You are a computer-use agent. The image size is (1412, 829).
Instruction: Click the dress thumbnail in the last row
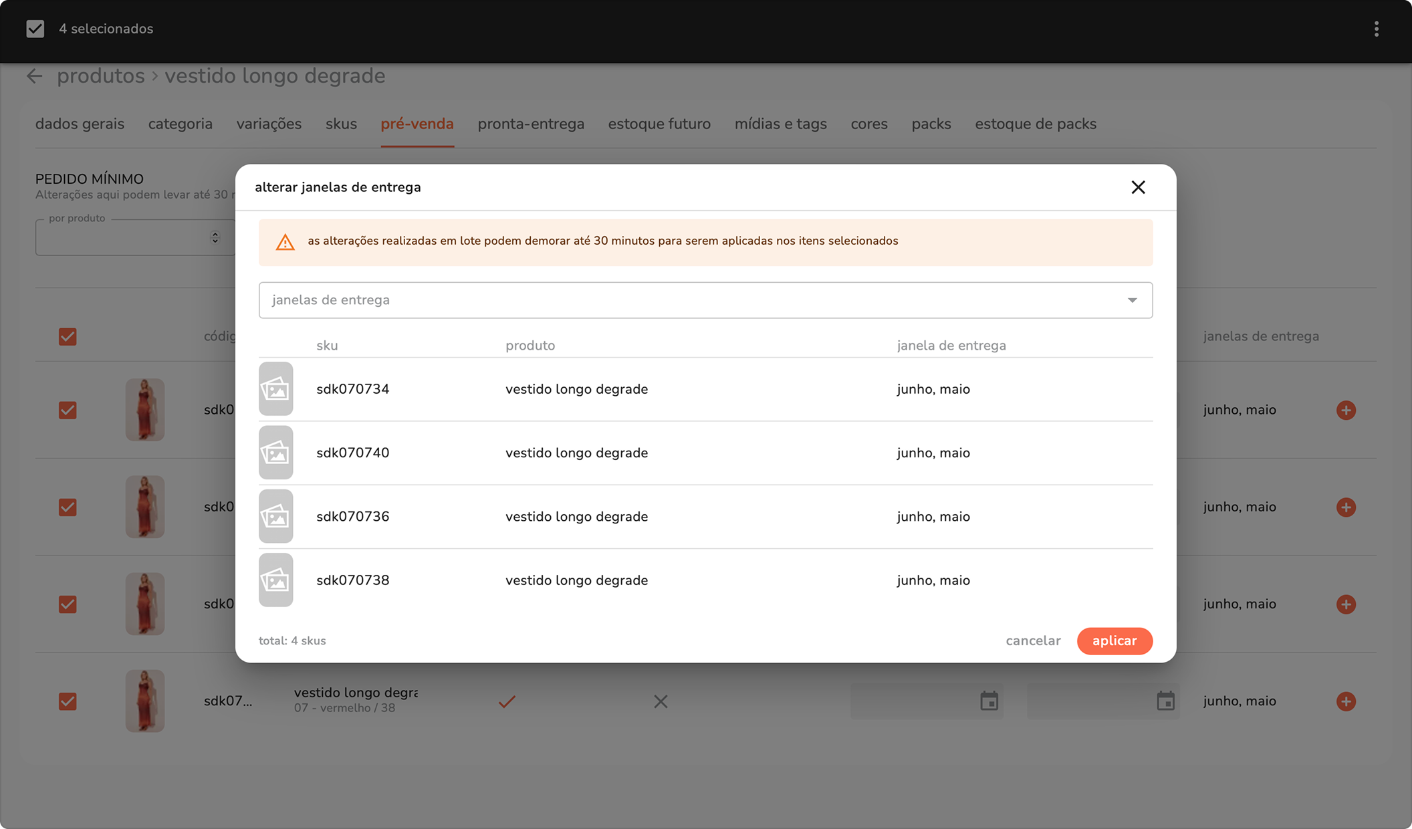145,701
